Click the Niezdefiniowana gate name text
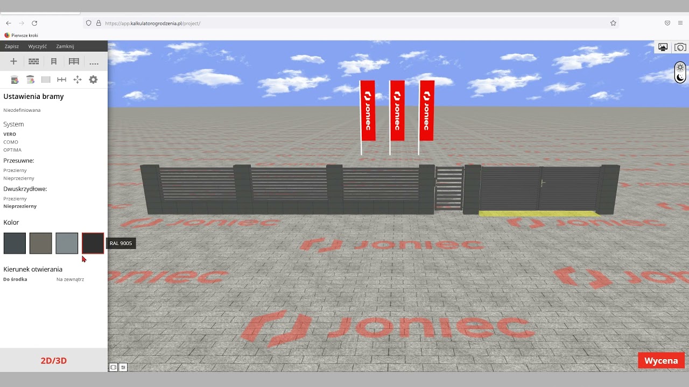This screenshot has height=387, width=689. [x=22, y=110]
